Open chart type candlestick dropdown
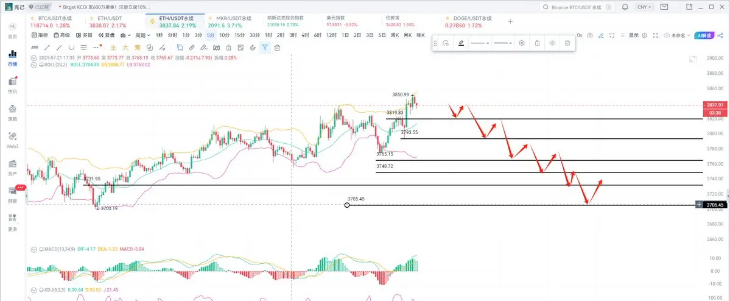The image size is (730, 301). pos(125,35)
